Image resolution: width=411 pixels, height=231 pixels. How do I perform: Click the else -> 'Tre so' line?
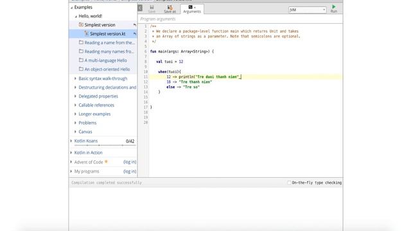pyautogui.click(x=183, y=87)
